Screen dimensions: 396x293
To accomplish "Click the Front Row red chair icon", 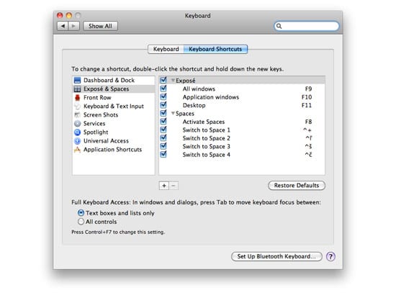I will pyautogui.click(x=77, y=97).
